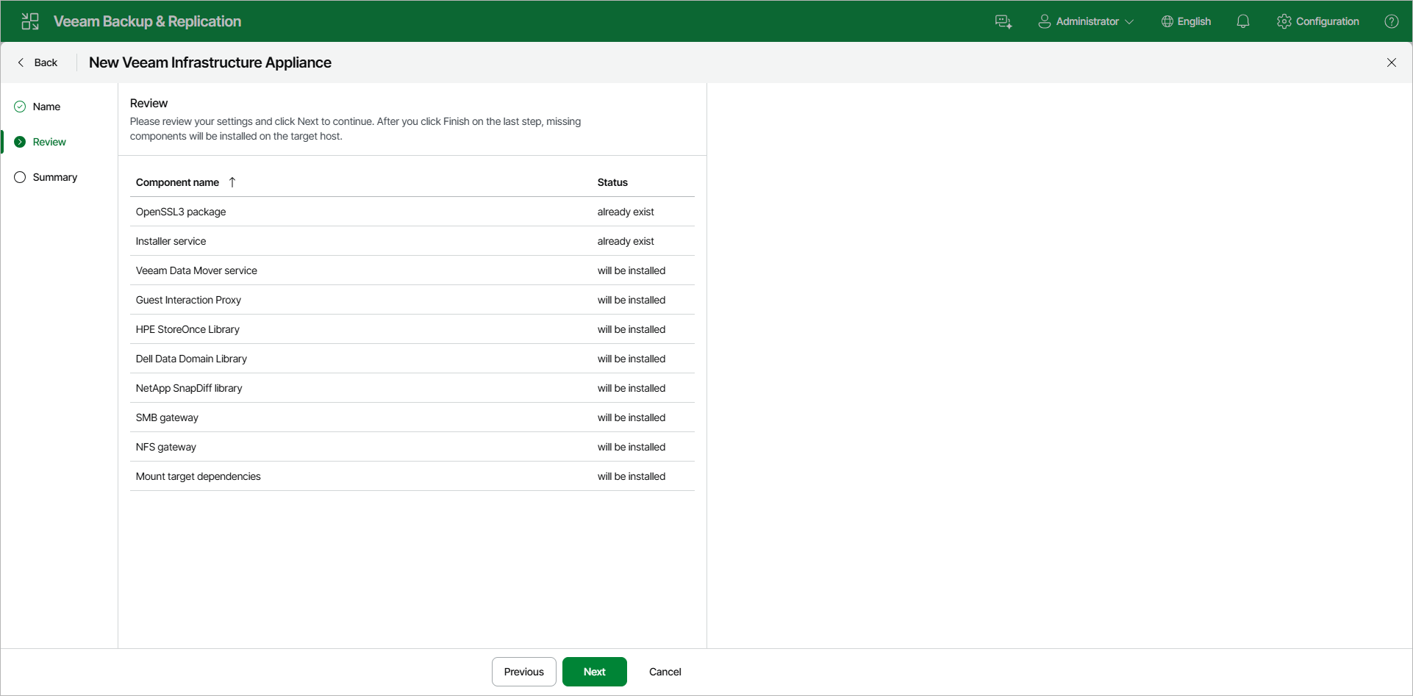Click the SMB gateway 'will be installed' status
The height and width of the screenshot is (696, 1413).
[x=632, y=417]
